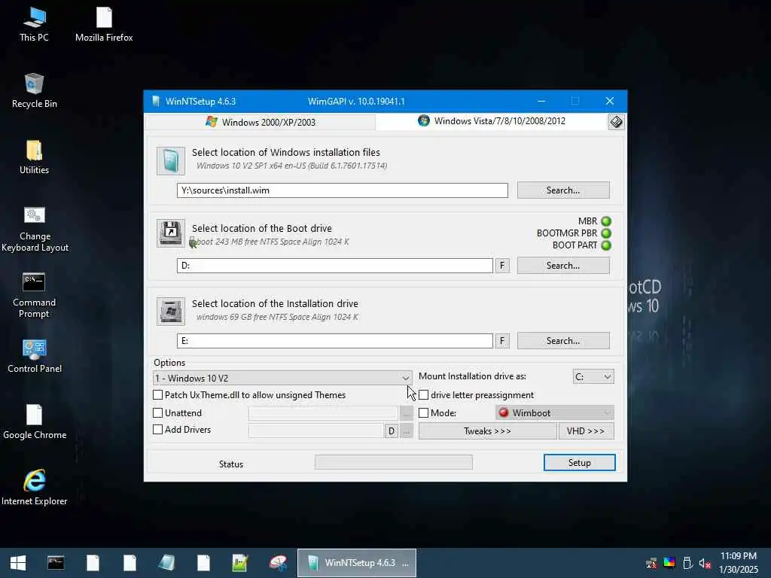The image size is (771, 578).
Task: Click Search for Boot drive
Action: click(563, 266)
